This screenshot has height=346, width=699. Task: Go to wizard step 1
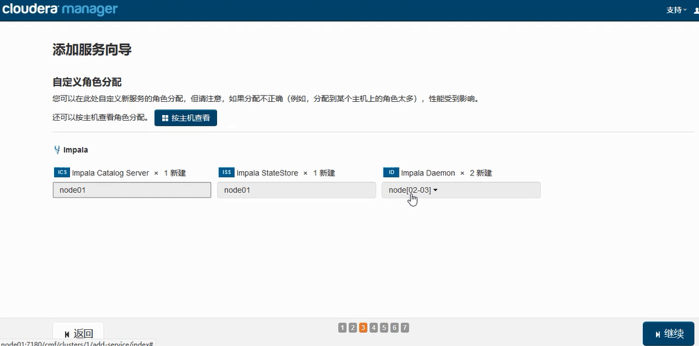[343, 328]
